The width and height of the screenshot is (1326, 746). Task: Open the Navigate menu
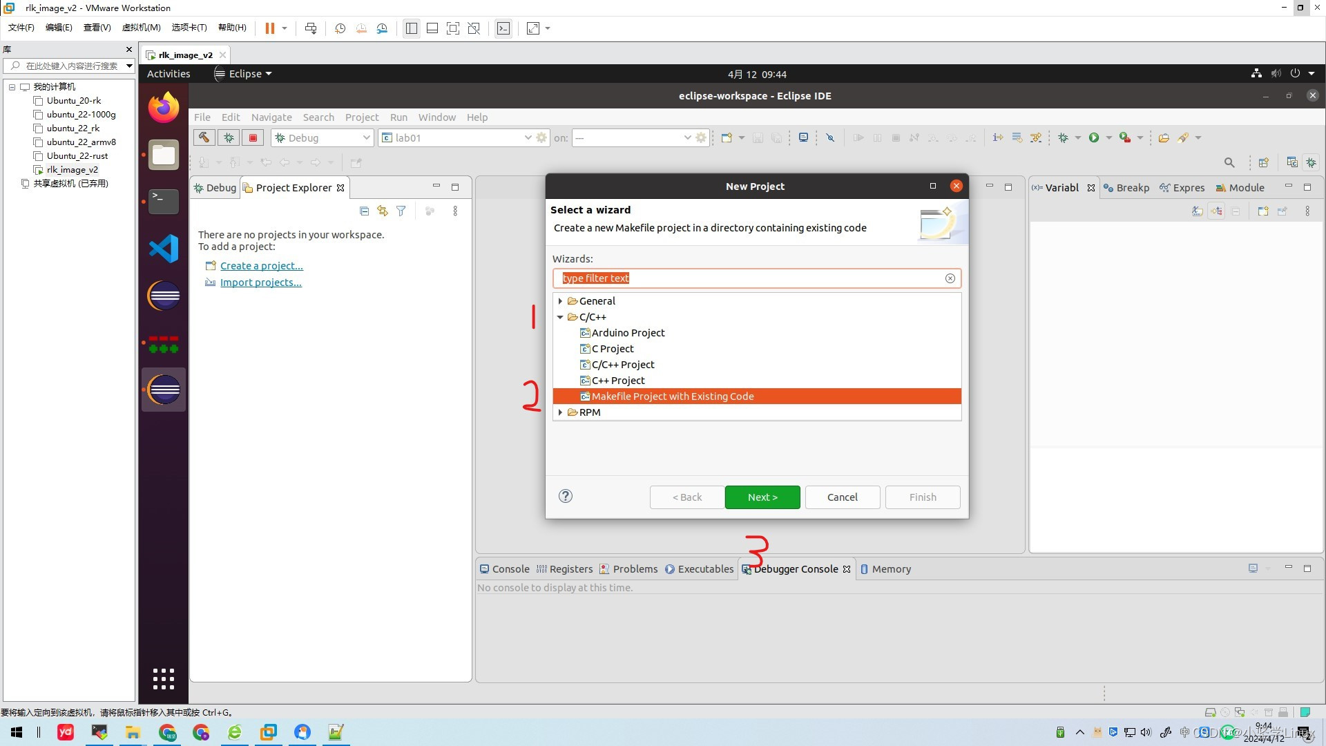coord(271,117)
